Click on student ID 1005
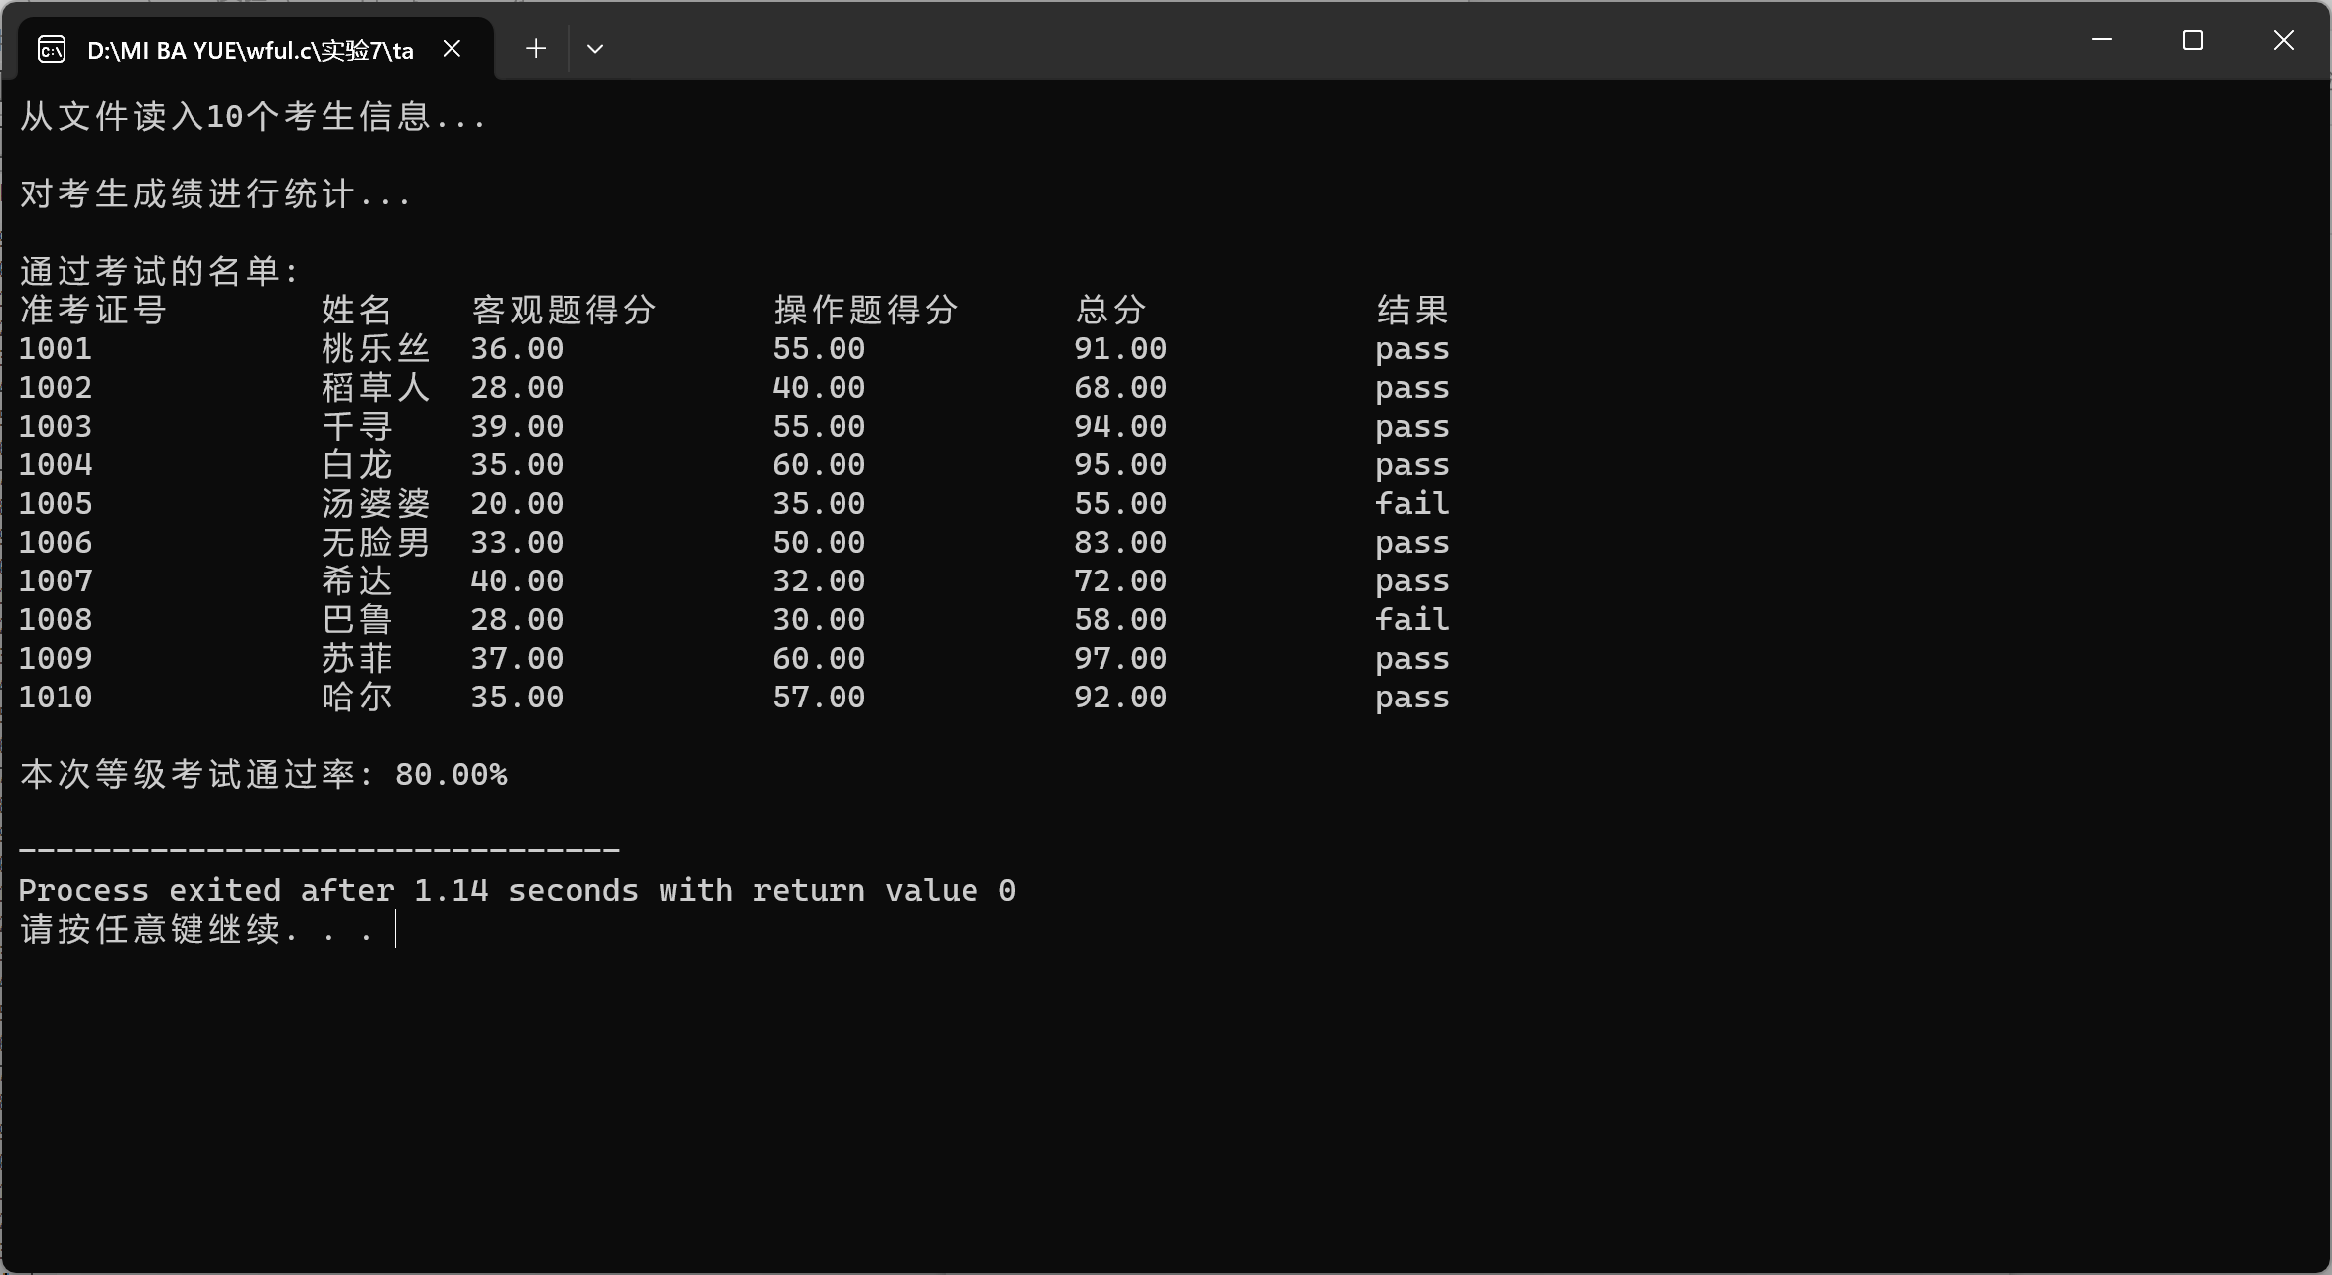This screenshot has width=2332, height=1275. tap(56, 504)
